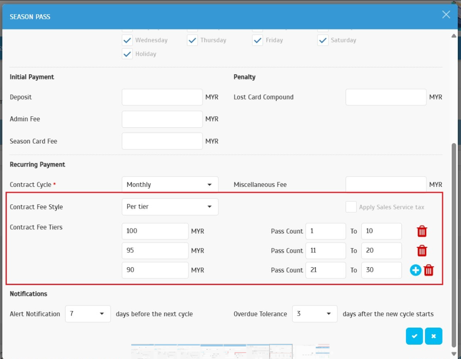Focus the Lost Card Compound field
Image resolution: width=461 pixels, height=359 pixels.
[386, 97]
